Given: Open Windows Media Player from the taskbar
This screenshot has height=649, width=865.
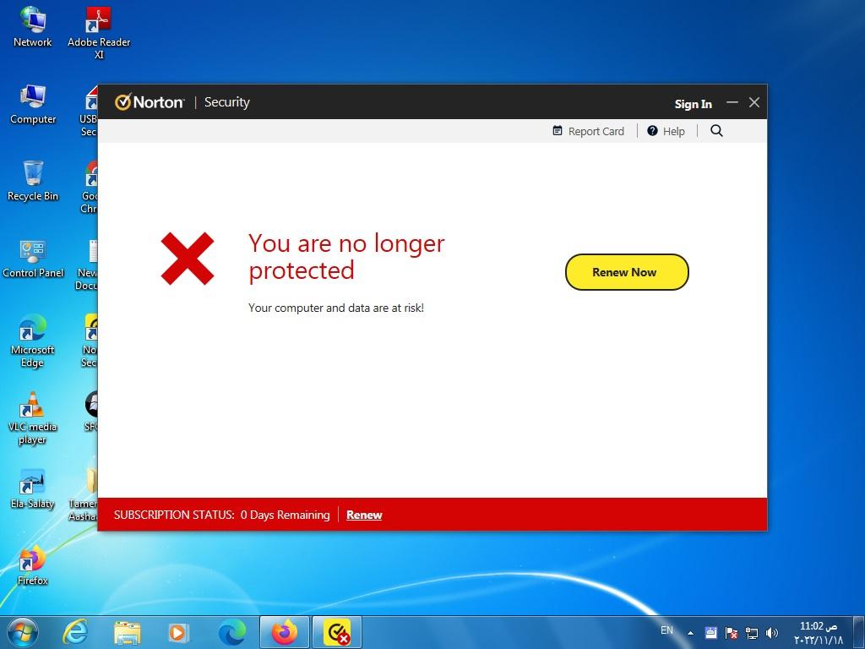Looking at the screenshot, I should [x=178, y=632].
